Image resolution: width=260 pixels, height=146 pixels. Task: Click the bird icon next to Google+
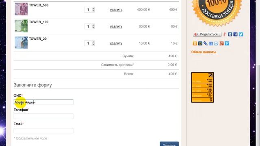point(227,43)
